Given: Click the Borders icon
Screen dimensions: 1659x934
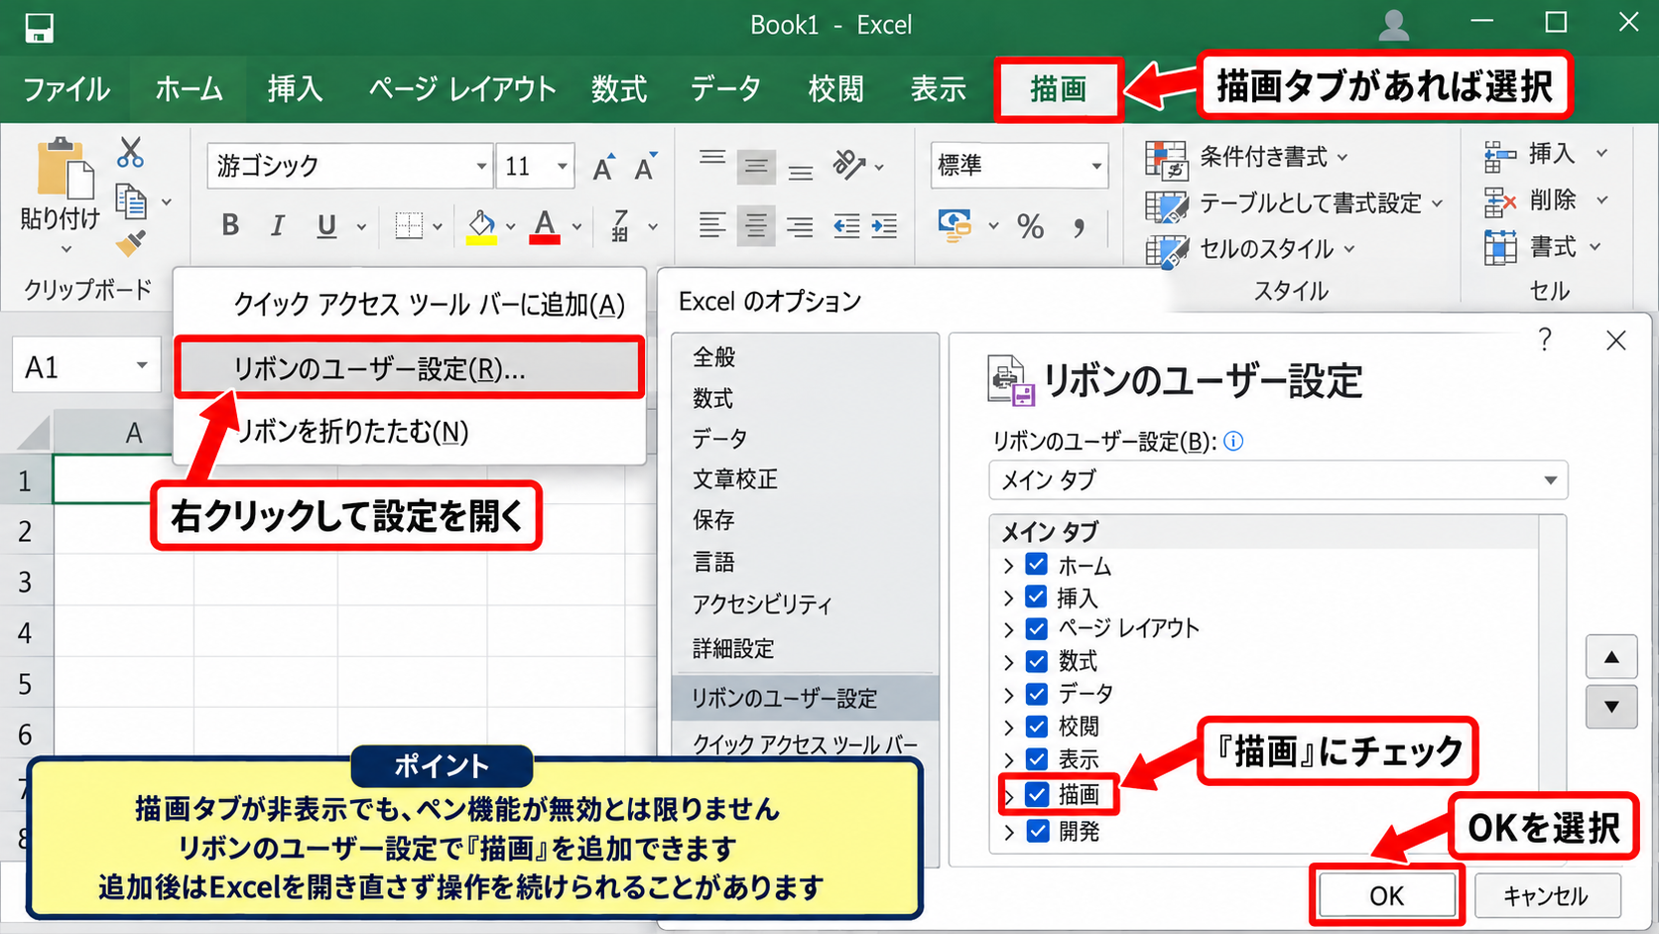Looking at the screenshot, I should coord(409,225).
